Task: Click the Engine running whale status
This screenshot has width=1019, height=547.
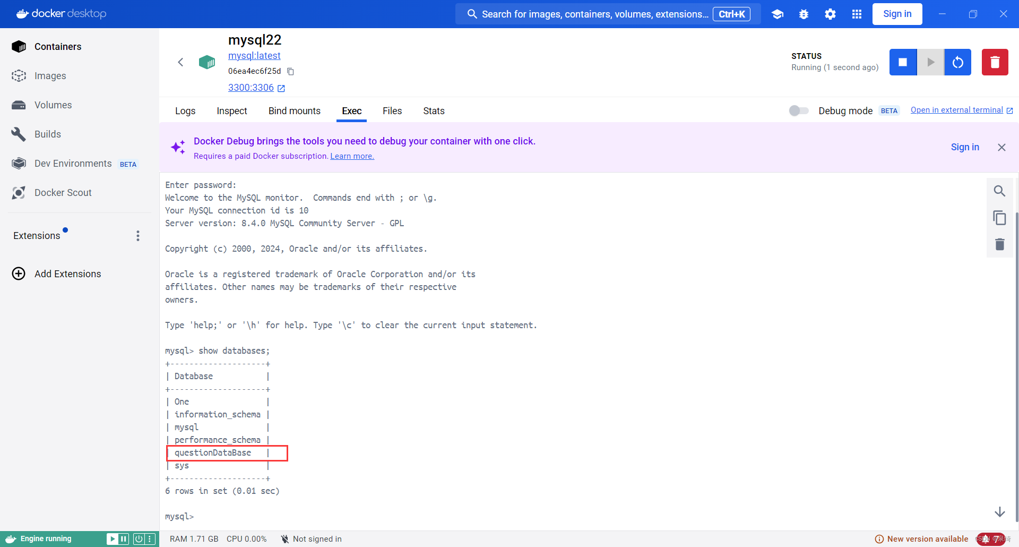Action: tap(38, 539)
